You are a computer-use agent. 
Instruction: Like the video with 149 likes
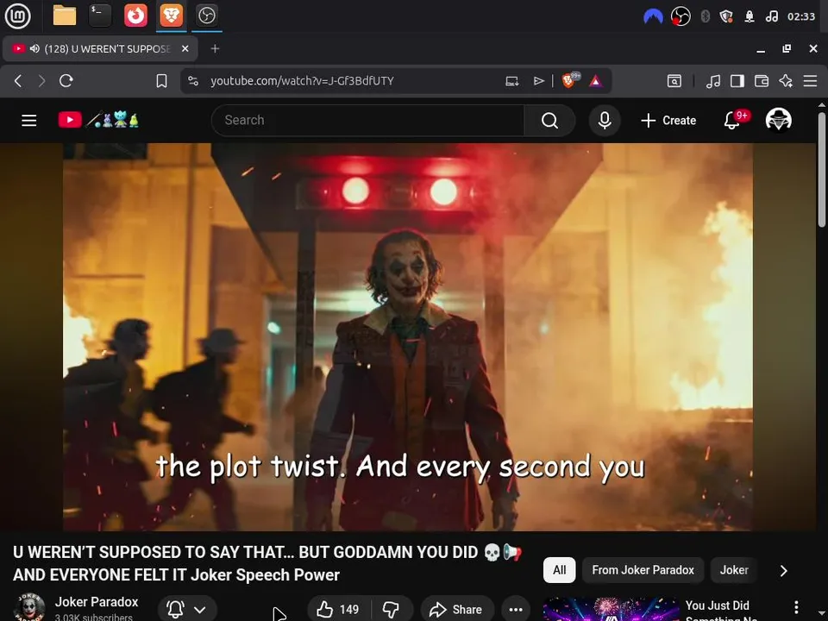(x=338, y=610)
